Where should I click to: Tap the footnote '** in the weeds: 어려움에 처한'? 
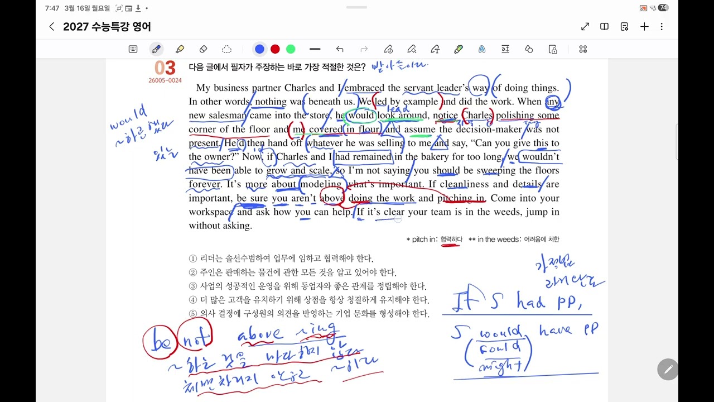click(514, 239)
